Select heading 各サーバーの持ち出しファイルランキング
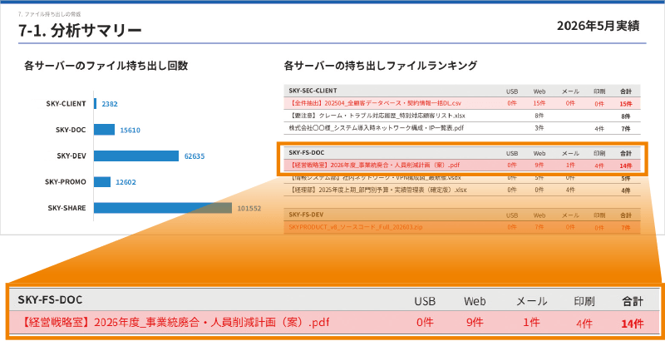 click(x=381, y=66)
